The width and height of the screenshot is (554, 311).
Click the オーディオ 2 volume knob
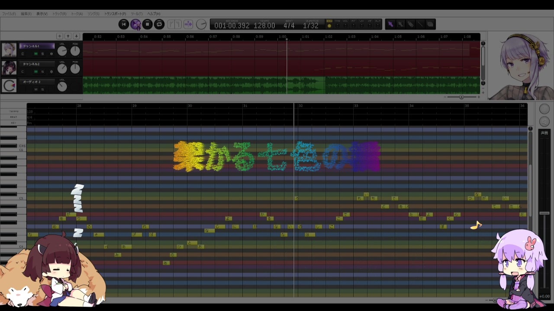click(x=62, y=87)
